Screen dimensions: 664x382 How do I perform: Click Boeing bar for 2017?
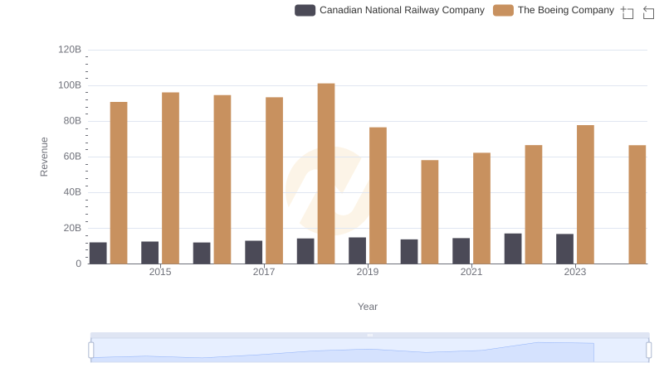pyautogui.click(x=275, y=181)
